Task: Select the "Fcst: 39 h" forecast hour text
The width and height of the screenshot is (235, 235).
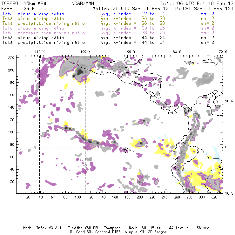Action: (x=18, y=9)
